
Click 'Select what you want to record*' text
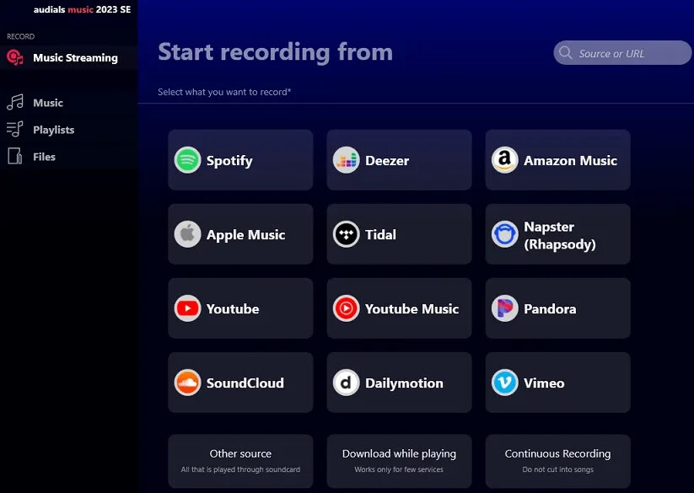point(224,92)
